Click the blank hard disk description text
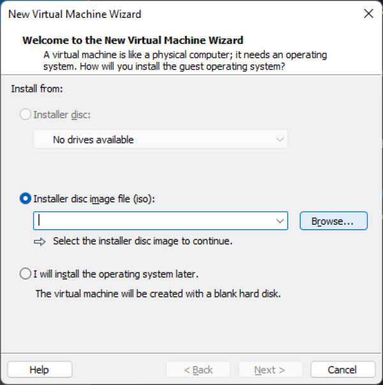The width and height of the screenshot is (383, 385). 158,294
